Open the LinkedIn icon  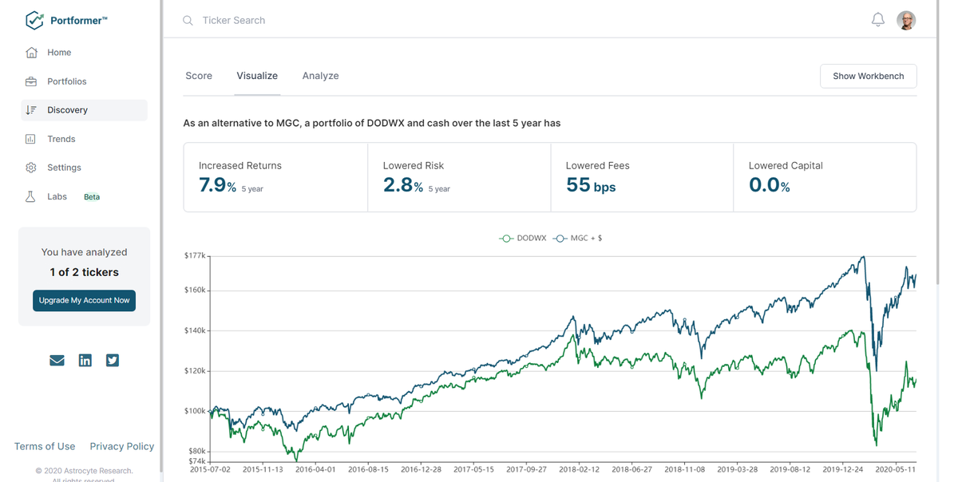85,361
